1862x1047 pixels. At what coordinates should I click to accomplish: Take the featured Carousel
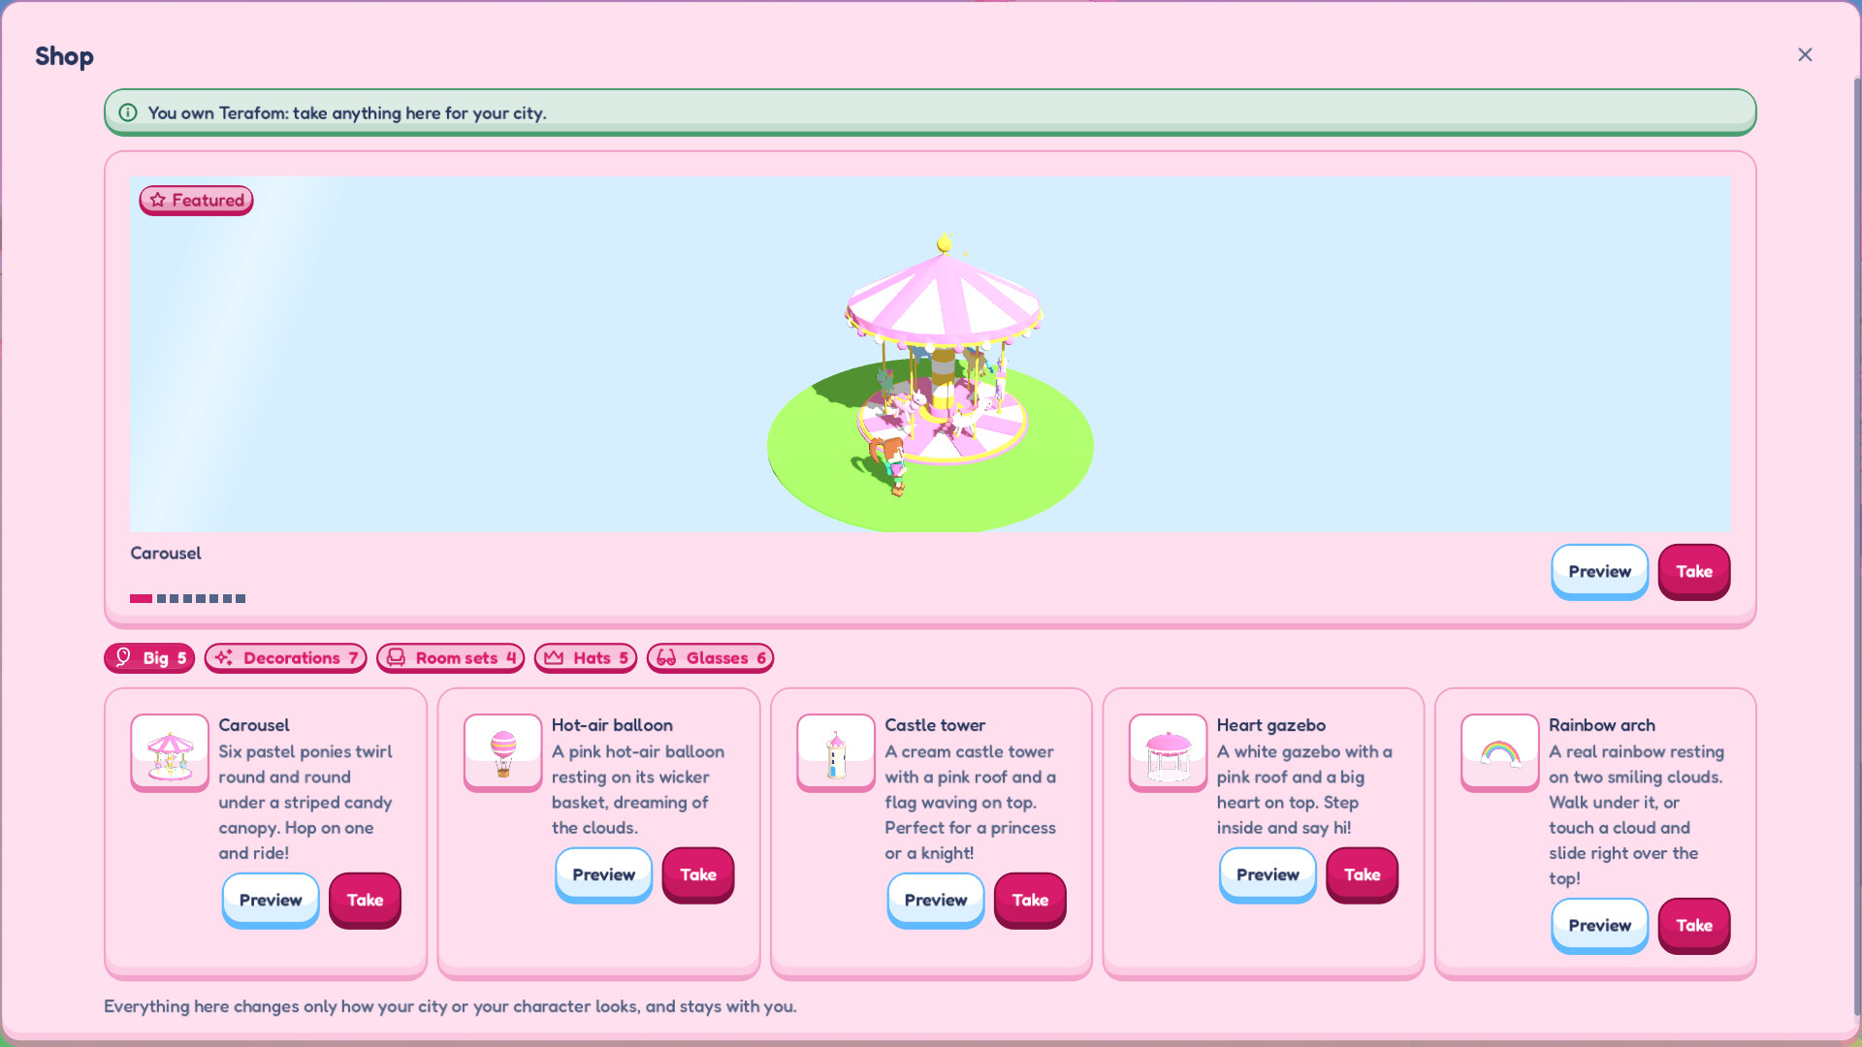1694,571
